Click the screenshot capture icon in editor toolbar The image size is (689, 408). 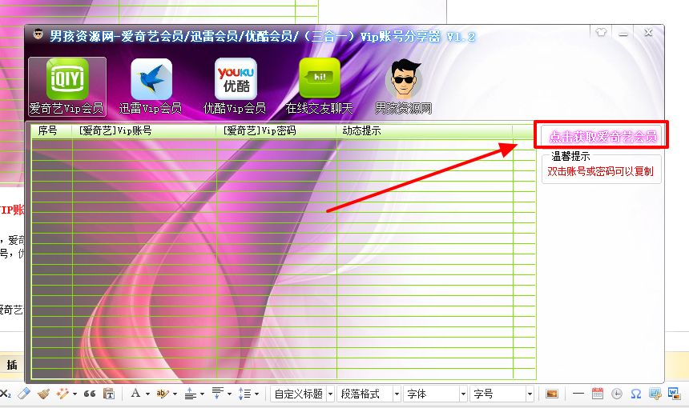(x=655, y=394)
